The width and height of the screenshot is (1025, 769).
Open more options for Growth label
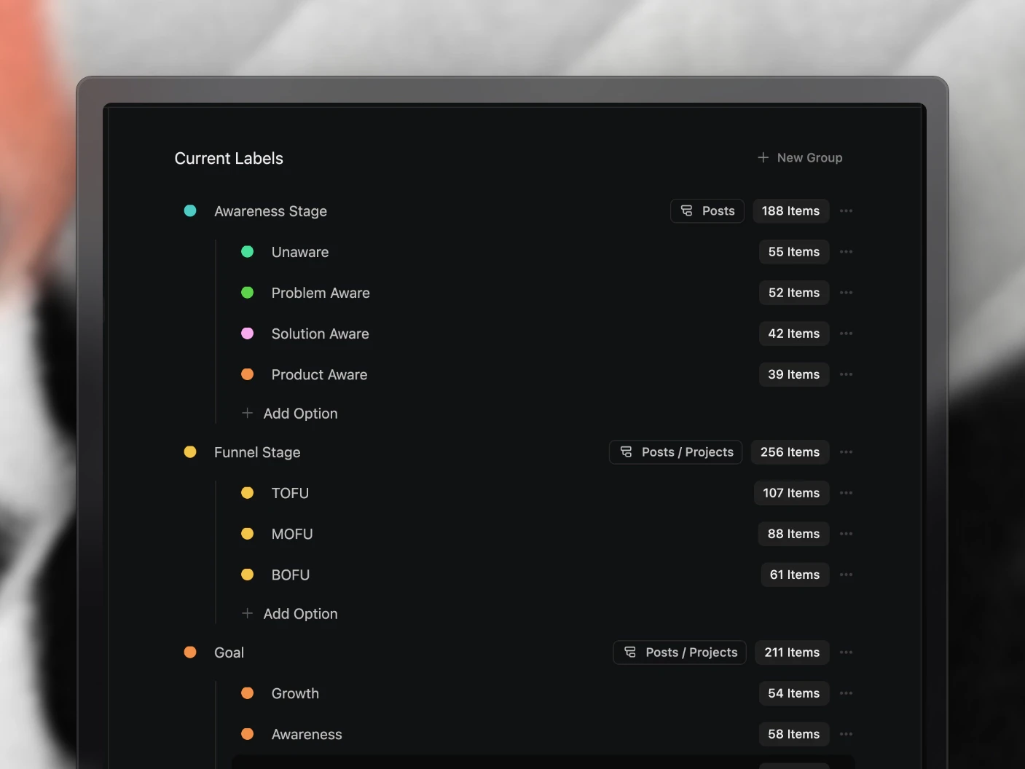[x=846, y=693]
